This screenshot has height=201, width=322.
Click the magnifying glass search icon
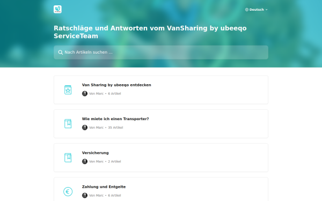point(60,53)
